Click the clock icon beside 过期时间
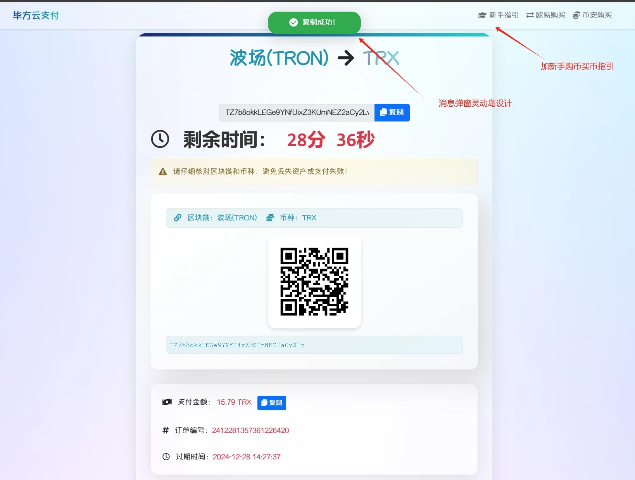Screen dimensions: 635x480 tap(166, 457)
